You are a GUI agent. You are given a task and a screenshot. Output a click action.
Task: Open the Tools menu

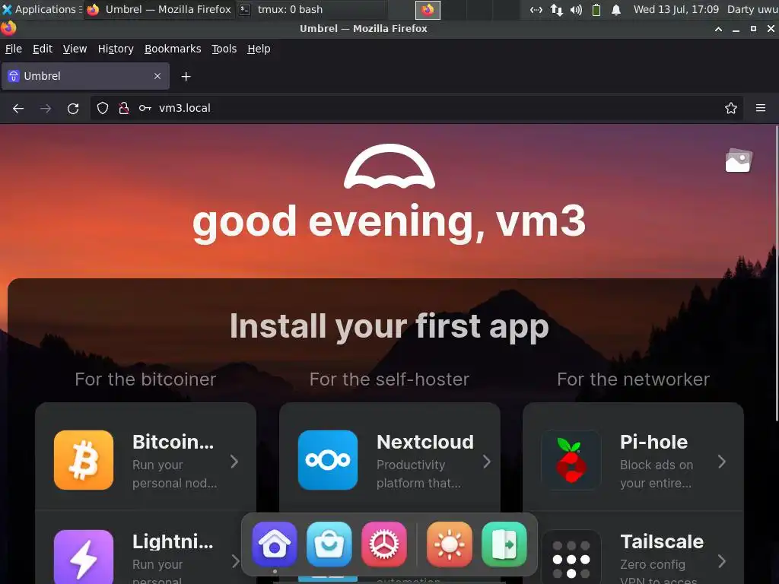224,49
